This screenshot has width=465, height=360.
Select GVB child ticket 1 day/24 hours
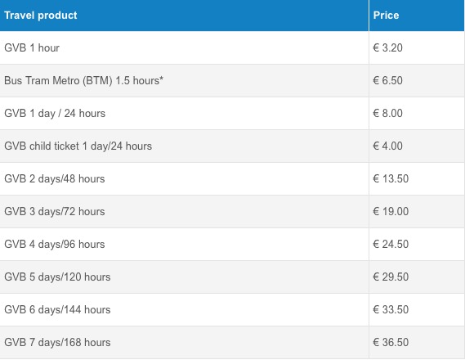(x=78, y=146)
